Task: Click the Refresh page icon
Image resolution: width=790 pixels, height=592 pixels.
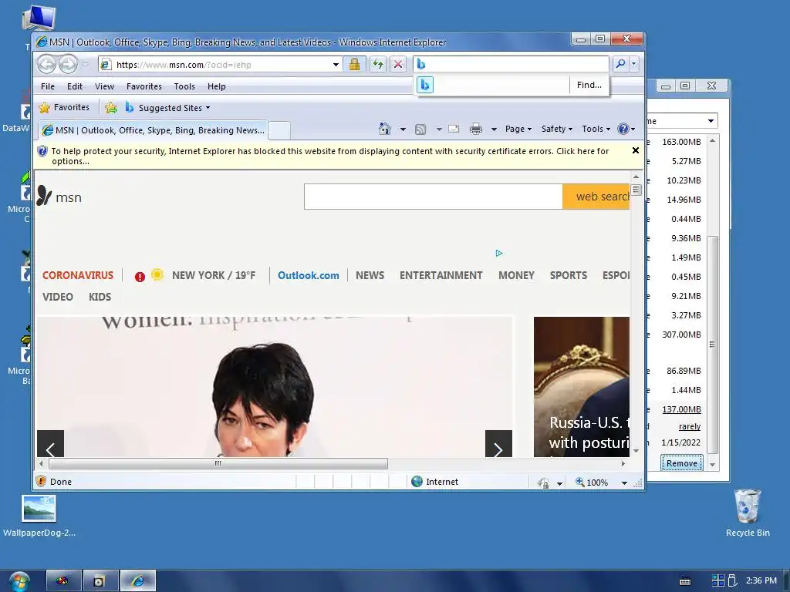Action: pos(377,64)
